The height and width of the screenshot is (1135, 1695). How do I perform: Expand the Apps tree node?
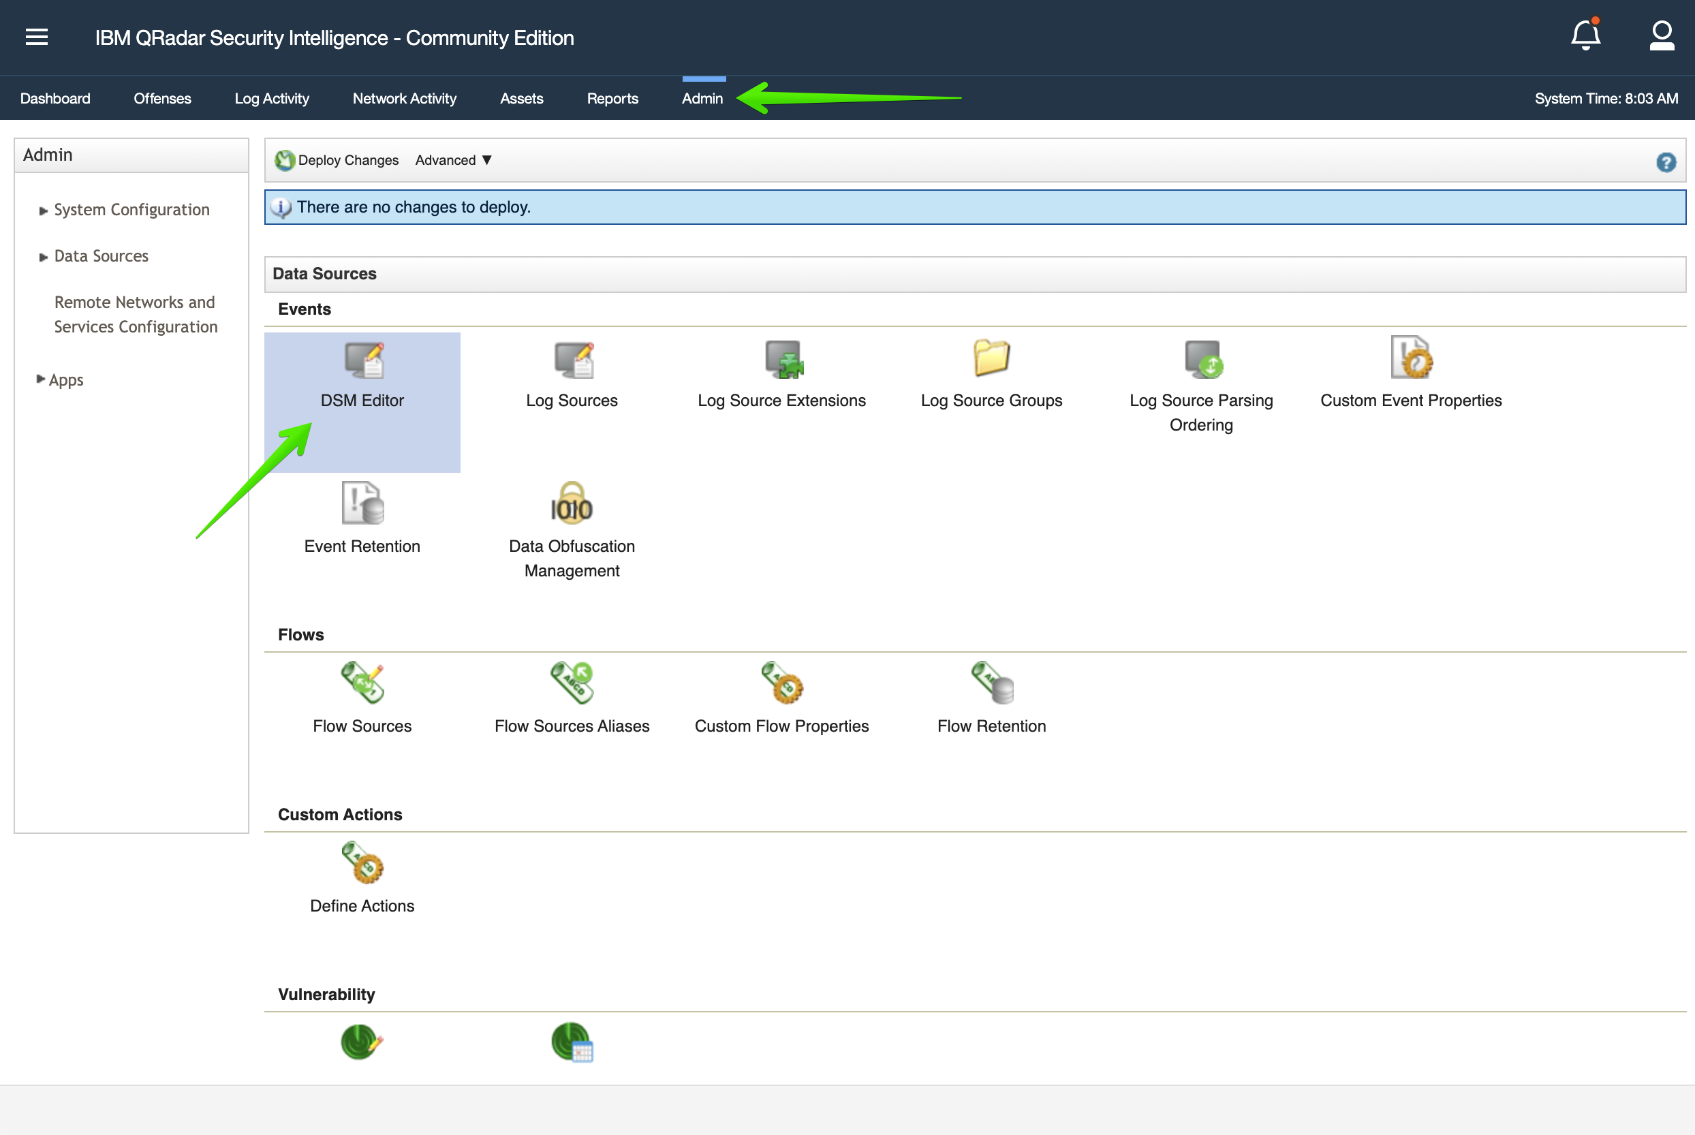pyautogui.click(x=40, y=379)
